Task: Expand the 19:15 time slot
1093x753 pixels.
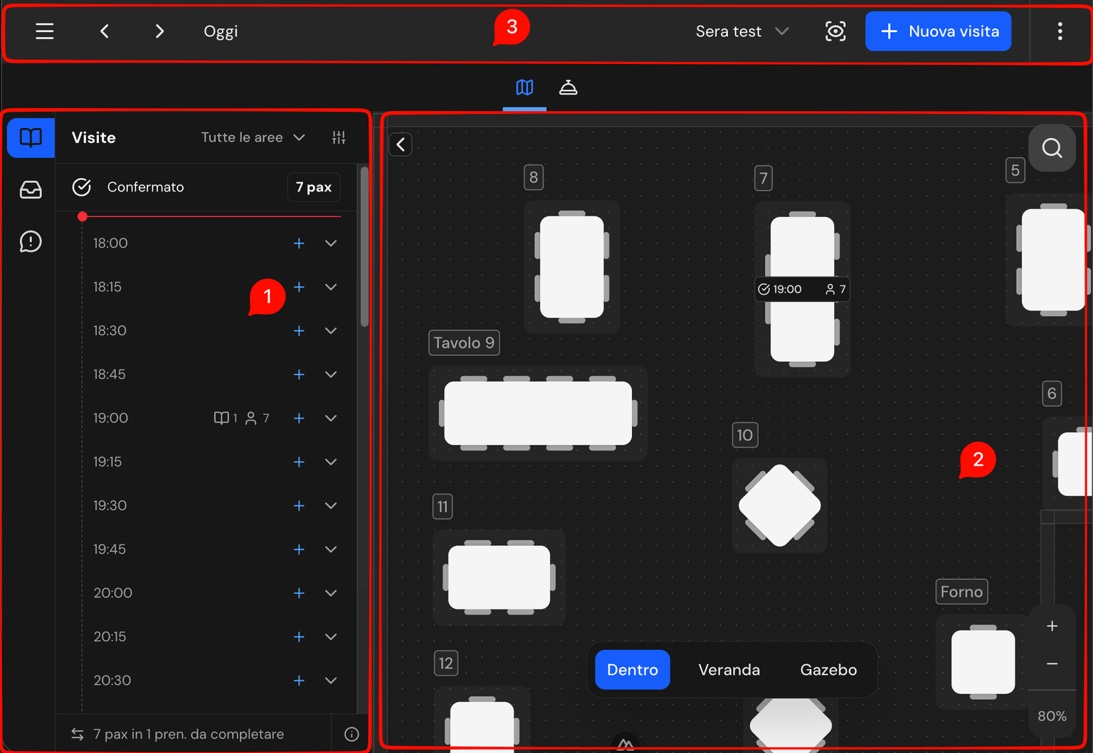Action: [331, 462]
